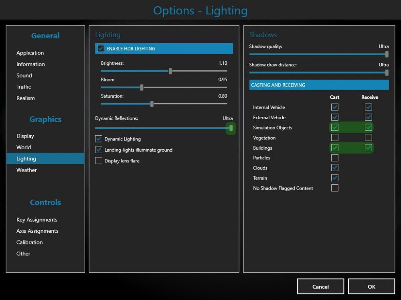Go to Traffic options

point(24,87)
